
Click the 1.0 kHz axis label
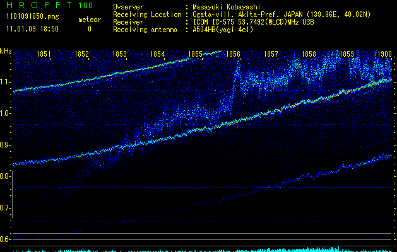coord(4,113)
